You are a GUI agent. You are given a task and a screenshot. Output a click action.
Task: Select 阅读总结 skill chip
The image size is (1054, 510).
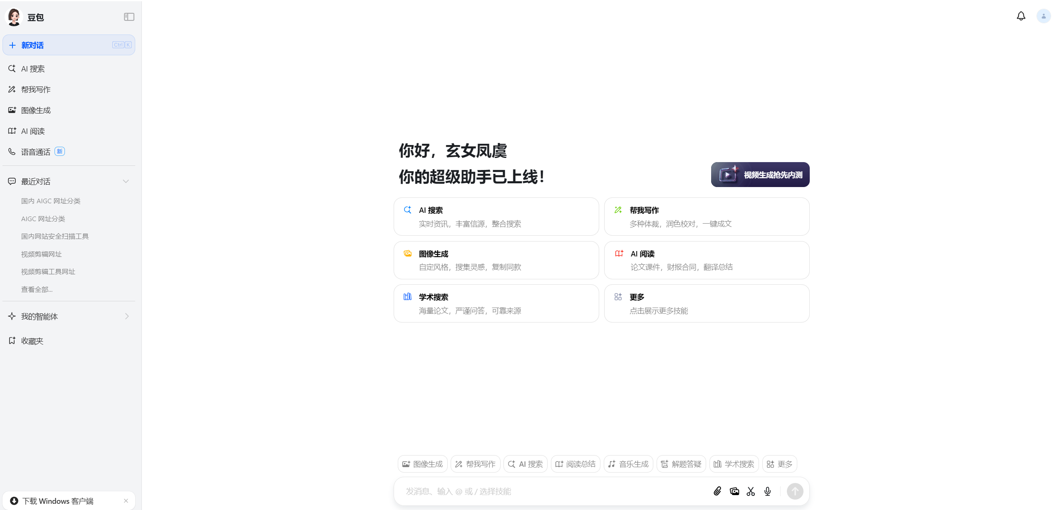click(575, 464)
